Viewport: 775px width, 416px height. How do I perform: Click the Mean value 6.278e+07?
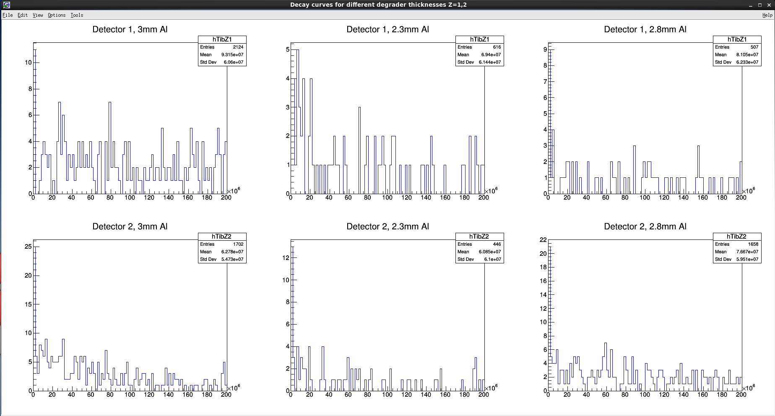coord(232,252)
